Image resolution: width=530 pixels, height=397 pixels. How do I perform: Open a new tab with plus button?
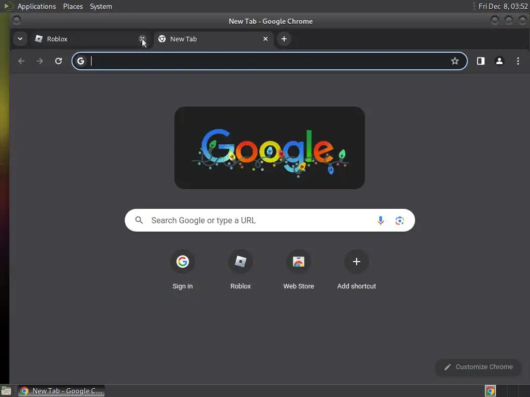coord(284,39)
